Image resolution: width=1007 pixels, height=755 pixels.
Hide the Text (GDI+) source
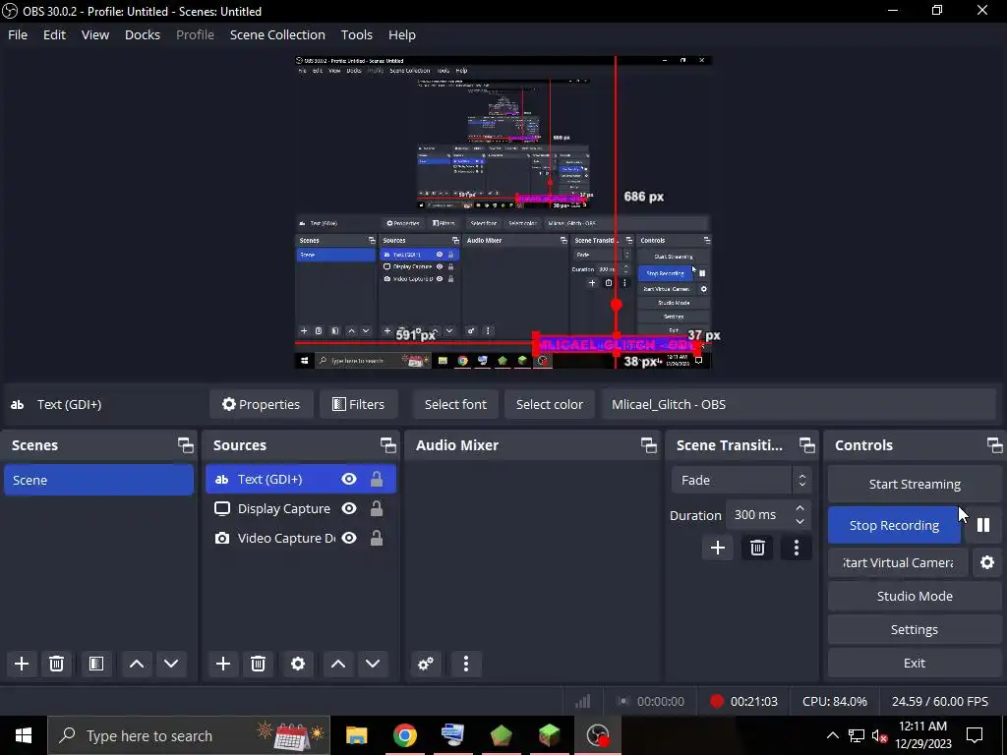pyautogui.click(x=349, y=479)
